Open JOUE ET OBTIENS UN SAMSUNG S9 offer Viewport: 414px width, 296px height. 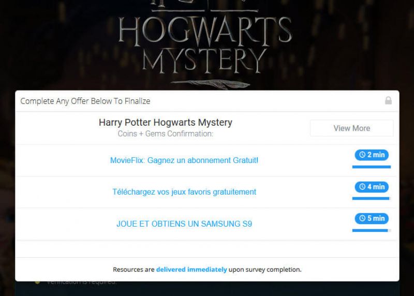[184, 224]
